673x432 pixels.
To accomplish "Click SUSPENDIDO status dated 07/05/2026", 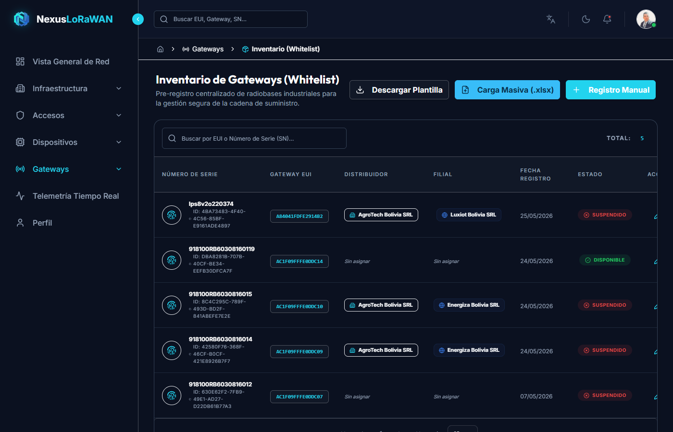I will [605, 396].
